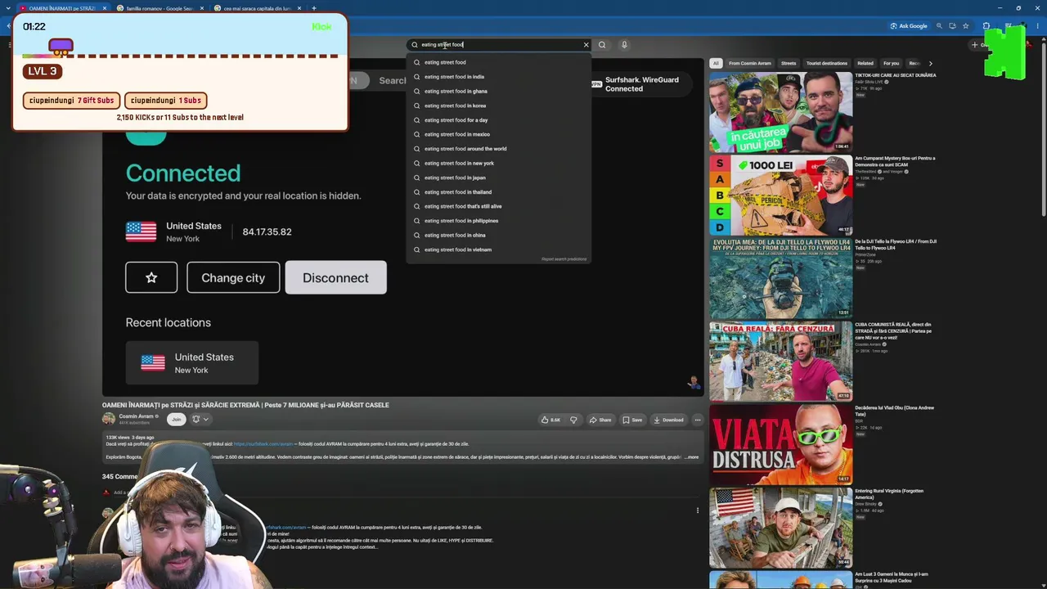The height and width of the screenshot is (589, 1047).
Task: Expand the video description with ...more
Action: (692, 457)
